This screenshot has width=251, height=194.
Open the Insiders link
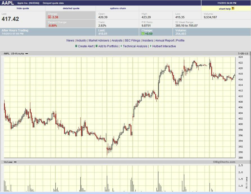[x=147, y=41]
